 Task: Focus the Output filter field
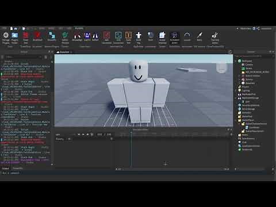(x=23, y=57)
